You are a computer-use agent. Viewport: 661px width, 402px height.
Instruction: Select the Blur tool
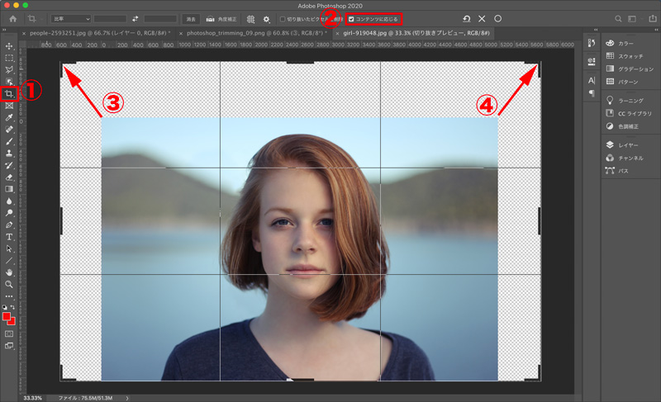(x=9, y=201)
